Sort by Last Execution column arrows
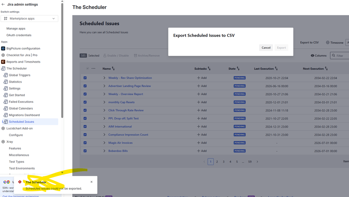Image resolution: width=349 pixels, height=197 pixels. [276, 68]
